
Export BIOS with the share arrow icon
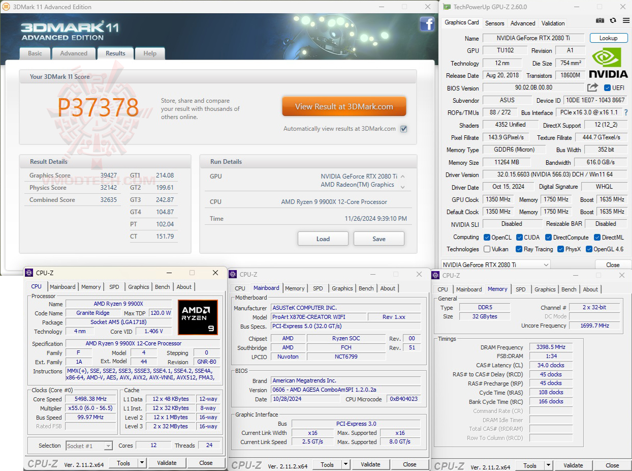(593, 87)
